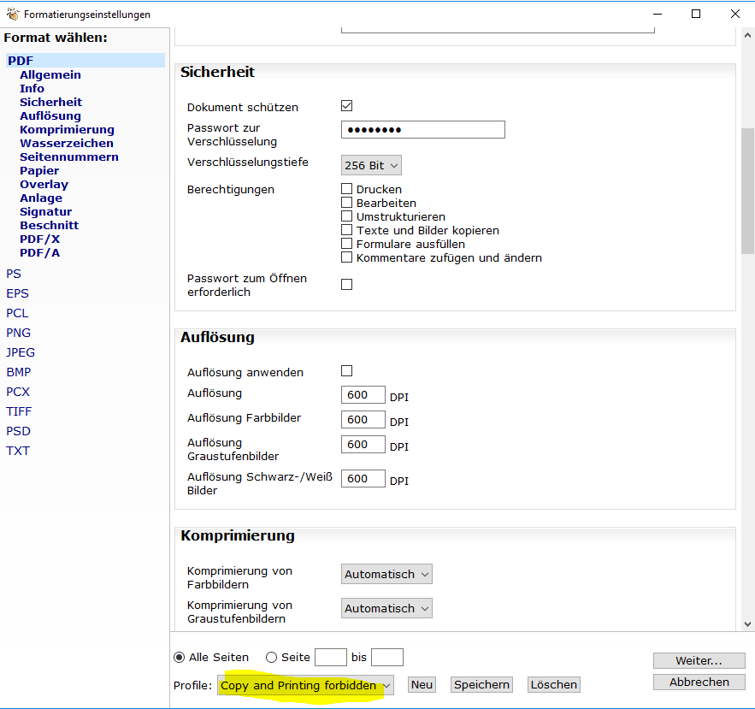The image size is (755, 709).
Task: Click the app icon in title bar
Action: (x=12, y=14)
